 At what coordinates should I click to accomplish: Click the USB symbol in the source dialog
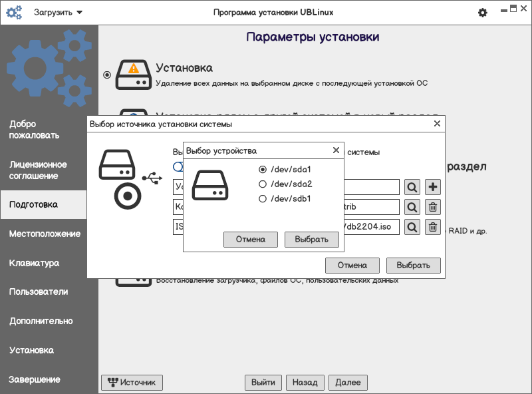[x=152, y=178]
